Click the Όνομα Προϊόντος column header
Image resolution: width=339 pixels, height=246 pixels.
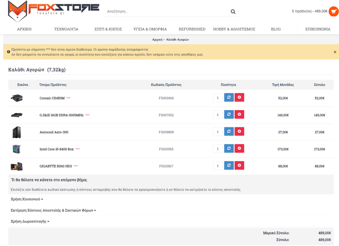click(53, 85)
